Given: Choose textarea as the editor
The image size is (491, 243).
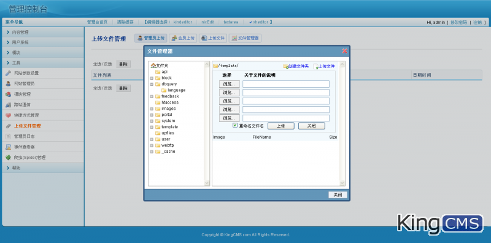Looking at the screenshot, I should pyautogui.click(x=231, y=22).
